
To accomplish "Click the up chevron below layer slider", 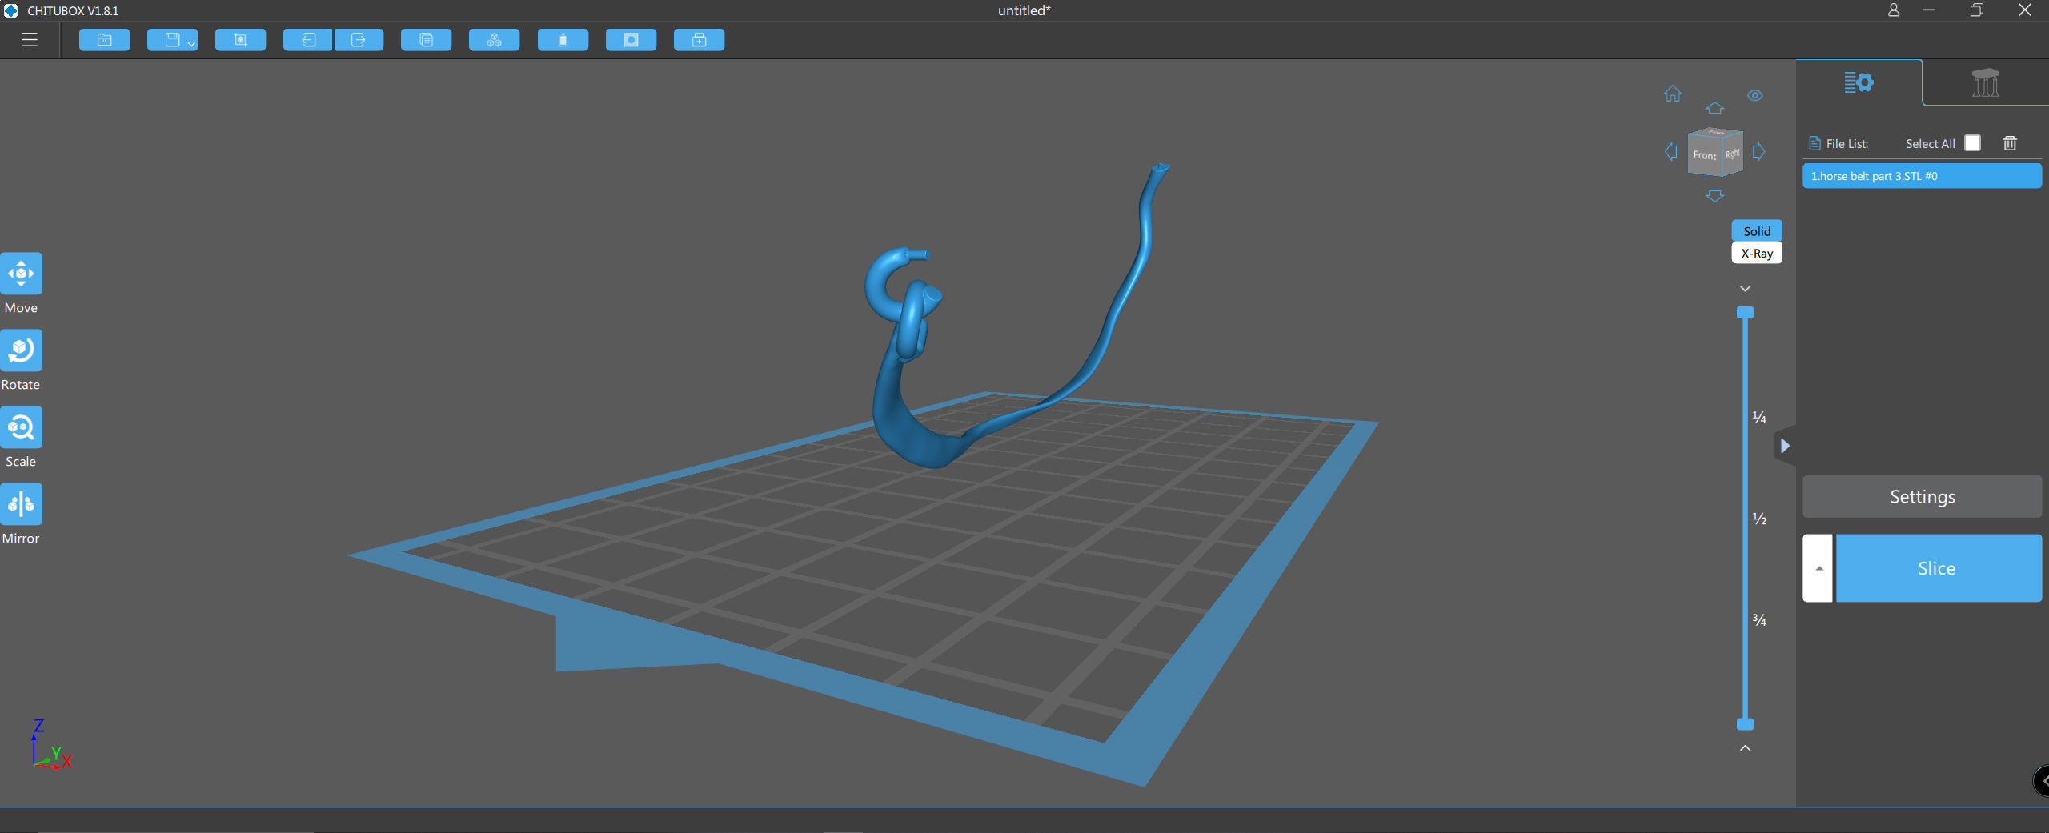I will (x=1746, y=748).
